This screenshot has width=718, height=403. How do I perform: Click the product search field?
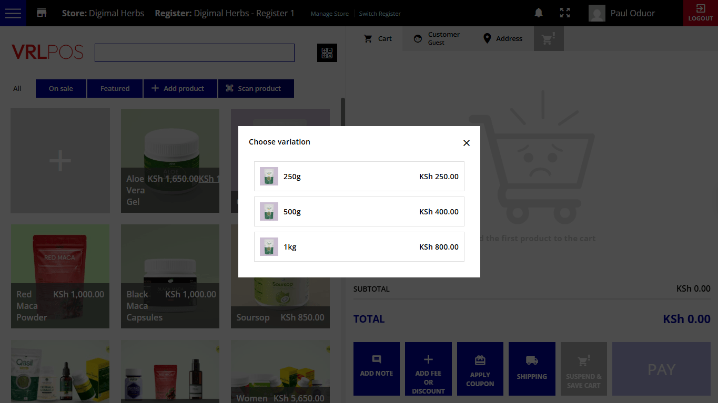click(x=194, y=53)
